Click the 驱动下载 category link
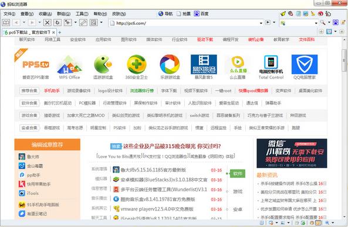Viewport: 348px width, 227px height. pyautogui.click(x=205, y=39)
